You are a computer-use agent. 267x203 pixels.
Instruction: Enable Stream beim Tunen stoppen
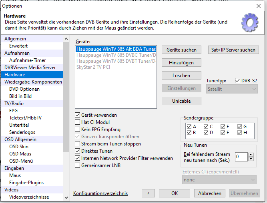pos(78,144)
